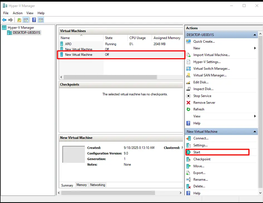The width and height of the screenshot is (263, 203).
Task: Click the VM Settings icon in Actions
Action: pyautogui.click(x=188, y=145)
